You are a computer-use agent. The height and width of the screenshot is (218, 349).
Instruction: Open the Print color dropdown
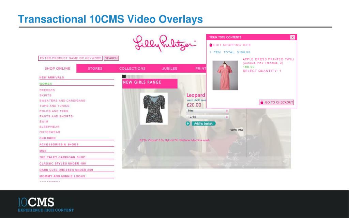click(207, 111)
